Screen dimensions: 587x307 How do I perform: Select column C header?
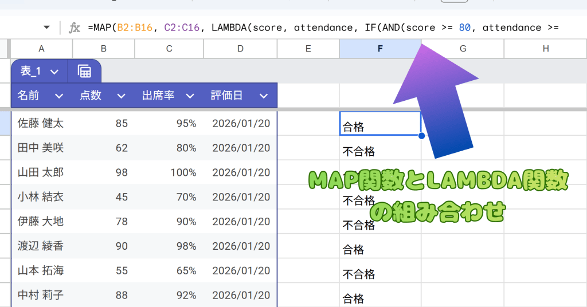tap(169, 49)
